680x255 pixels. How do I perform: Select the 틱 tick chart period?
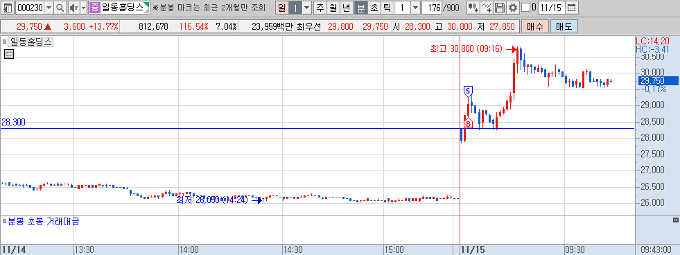pos(387,8)
